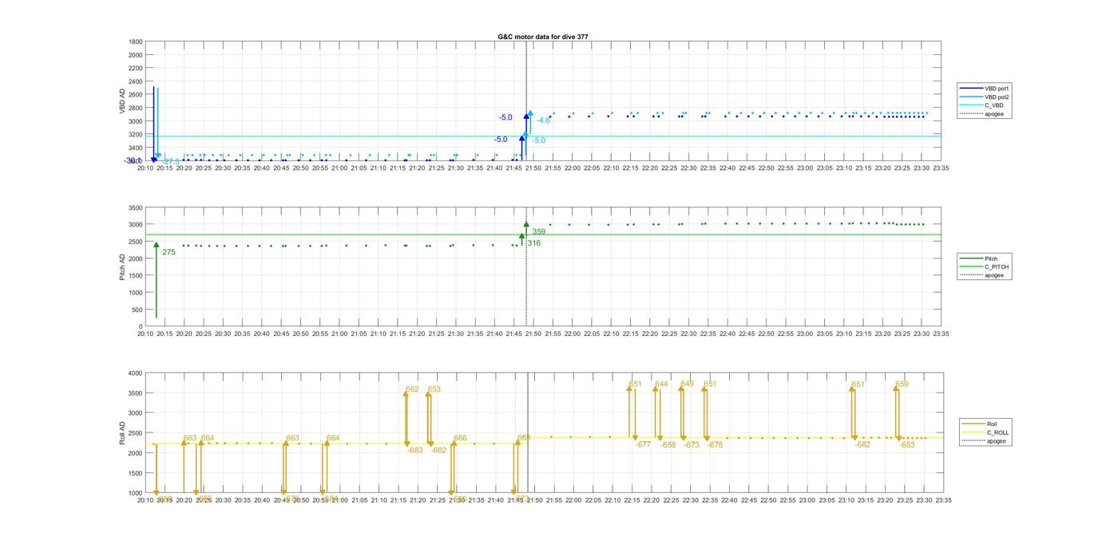Click the "4000" y-tick of the roll plot
1118x553 pixels.
[x=135, y=373]
